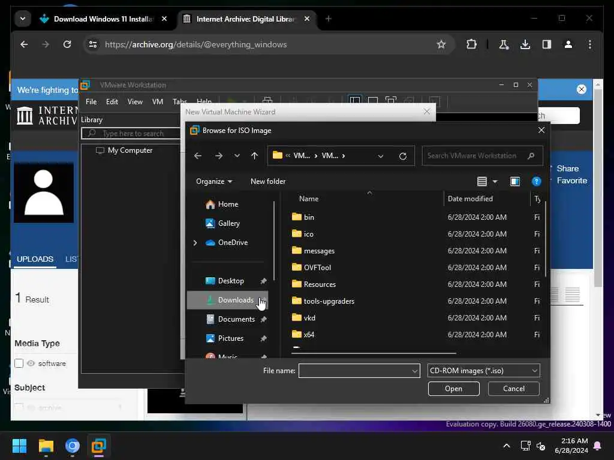
Task: Expand address bar path dropdown
Action: tap(381, 156)
